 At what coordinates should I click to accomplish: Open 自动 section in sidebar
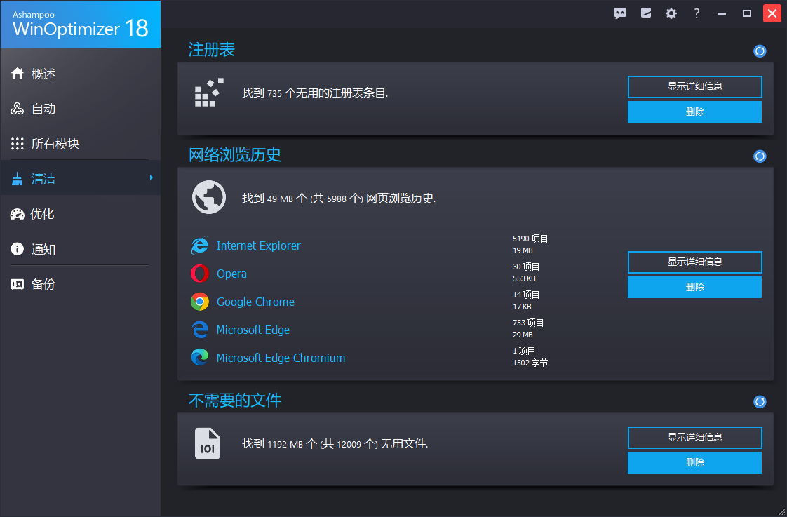coord(80,109)
